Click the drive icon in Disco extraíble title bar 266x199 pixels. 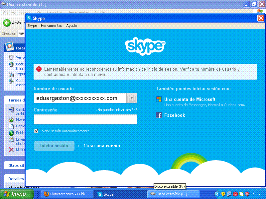pyautogui.click(x=3, y=4)
